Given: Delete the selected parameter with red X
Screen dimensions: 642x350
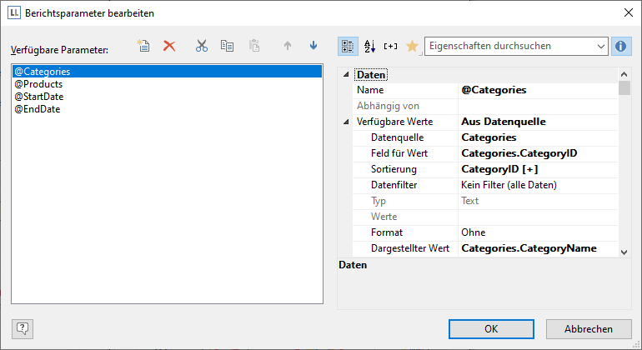Looking at the screenshot, I should click(x=169, y=47).
